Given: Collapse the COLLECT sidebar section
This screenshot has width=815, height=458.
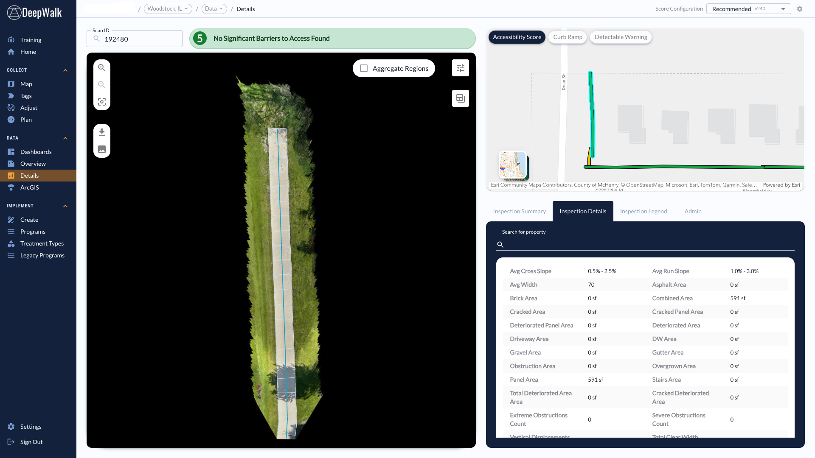Looking at the screenshot, I should 65,70.
